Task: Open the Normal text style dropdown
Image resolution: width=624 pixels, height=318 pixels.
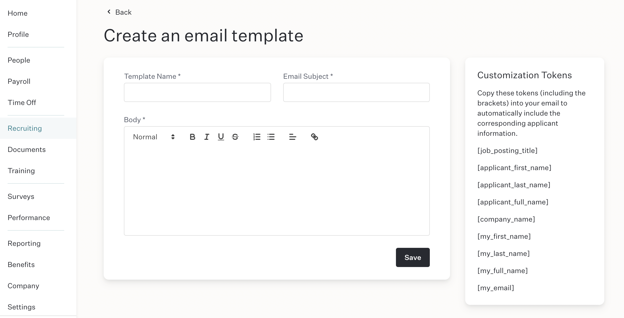Action: pyautogui.click(x=154, y=137)
